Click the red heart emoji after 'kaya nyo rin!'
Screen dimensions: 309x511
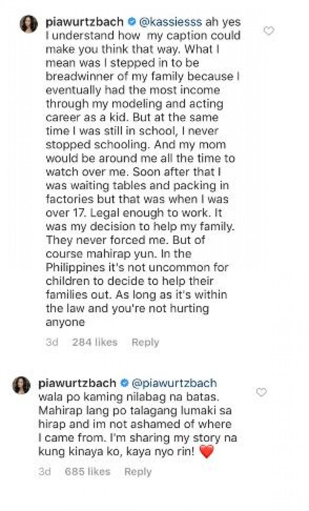coord(207,452)
